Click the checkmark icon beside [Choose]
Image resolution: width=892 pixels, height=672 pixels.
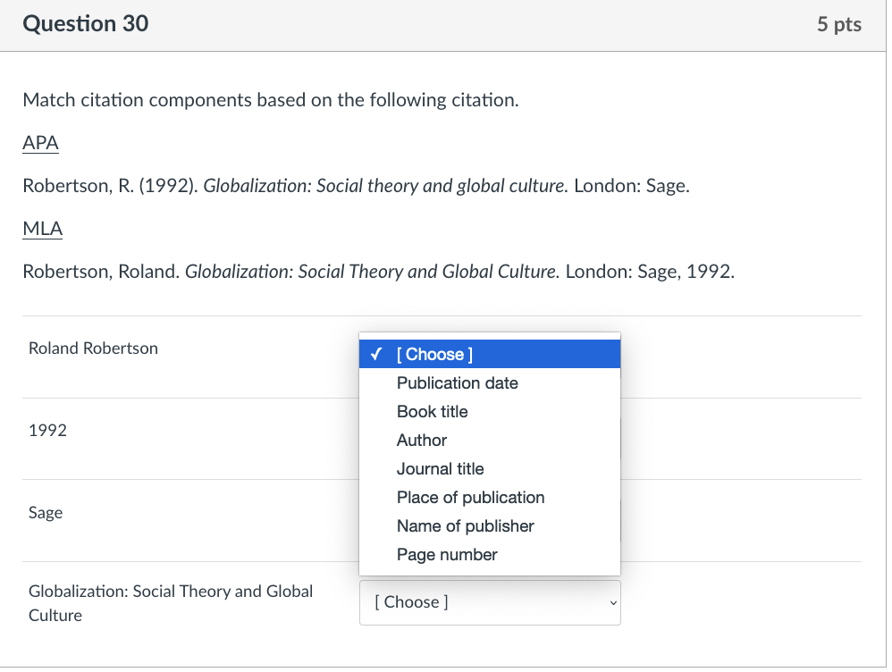pos(377,355)
